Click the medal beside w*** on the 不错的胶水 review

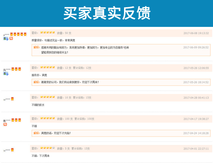pos(12,99)
